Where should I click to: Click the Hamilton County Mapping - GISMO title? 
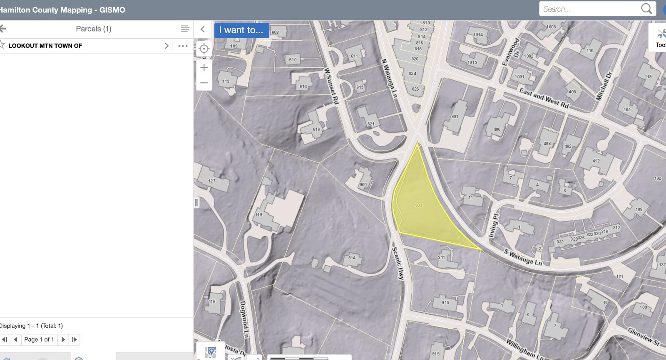pyautogui.click(x=62, y=10)
